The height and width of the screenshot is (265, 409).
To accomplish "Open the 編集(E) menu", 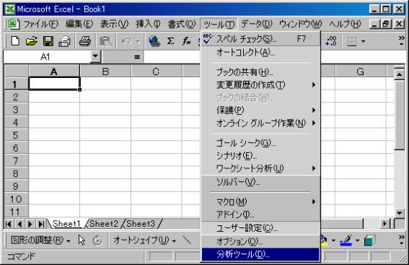I will tap(79, 25).
